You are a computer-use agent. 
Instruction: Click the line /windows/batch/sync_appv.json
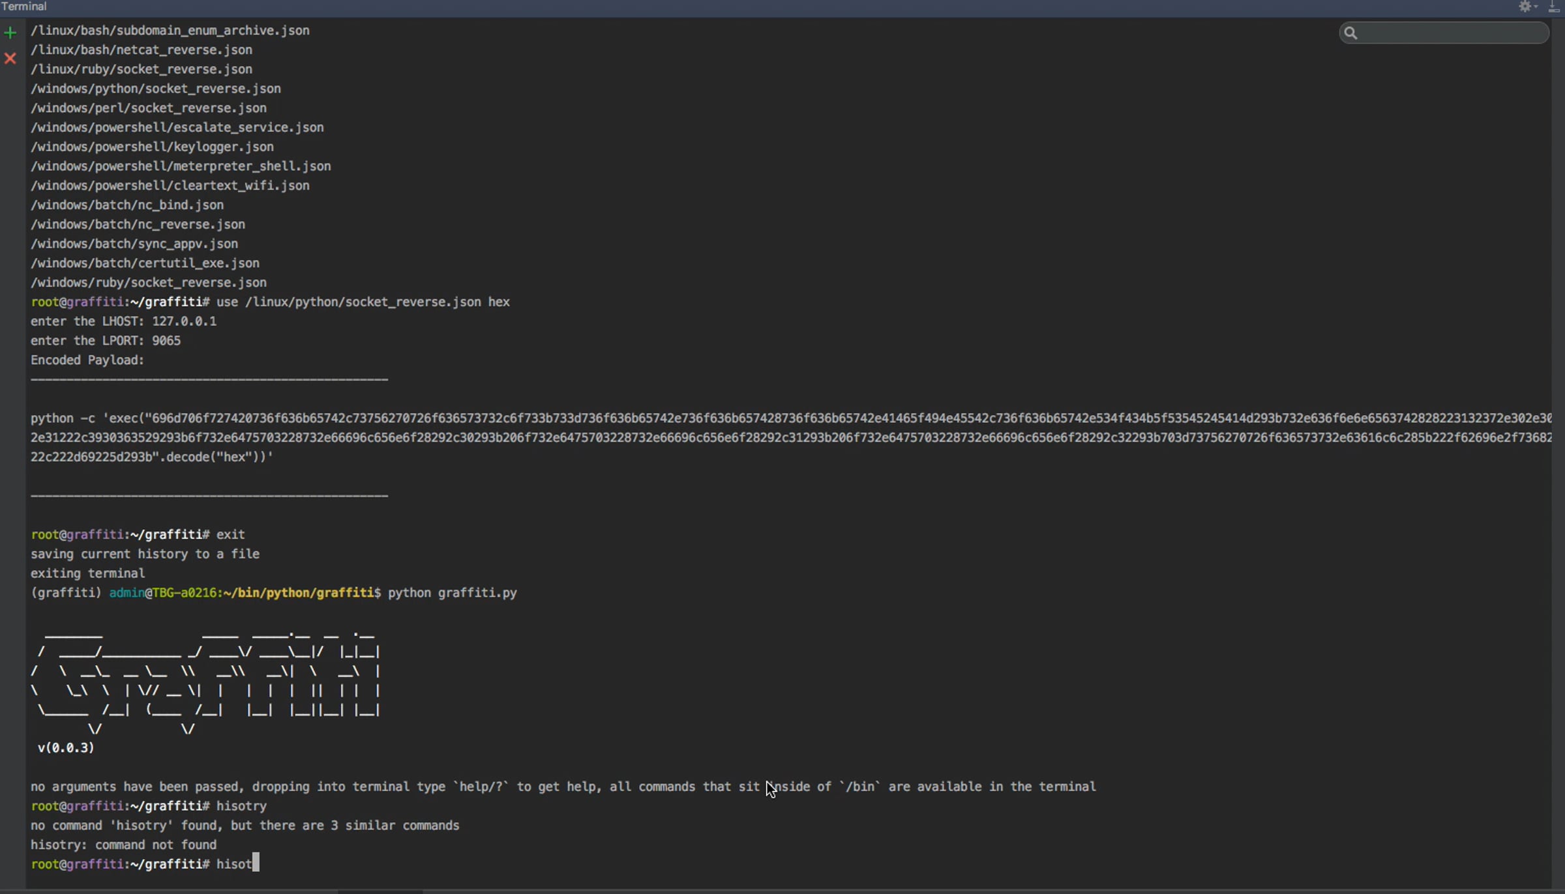coord(134,244)
